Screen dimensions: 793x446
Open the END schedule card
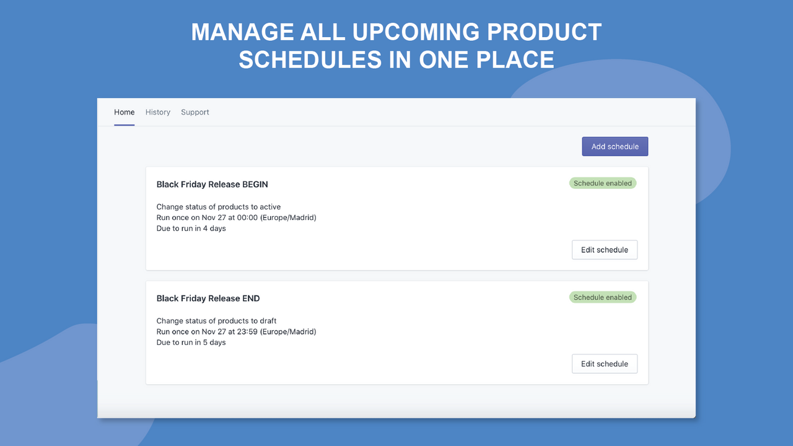[396, 332]
